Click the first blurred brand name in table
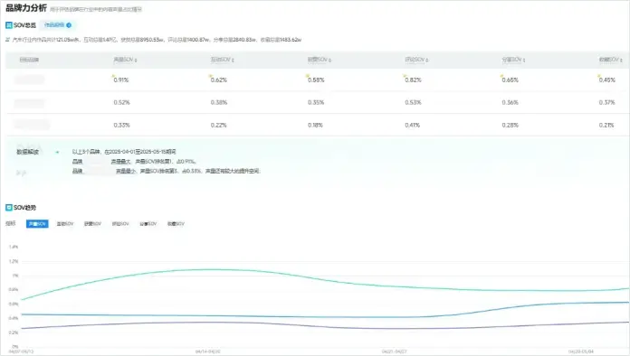The height and width of the screenshot is (356, 630). click(29, 80)
